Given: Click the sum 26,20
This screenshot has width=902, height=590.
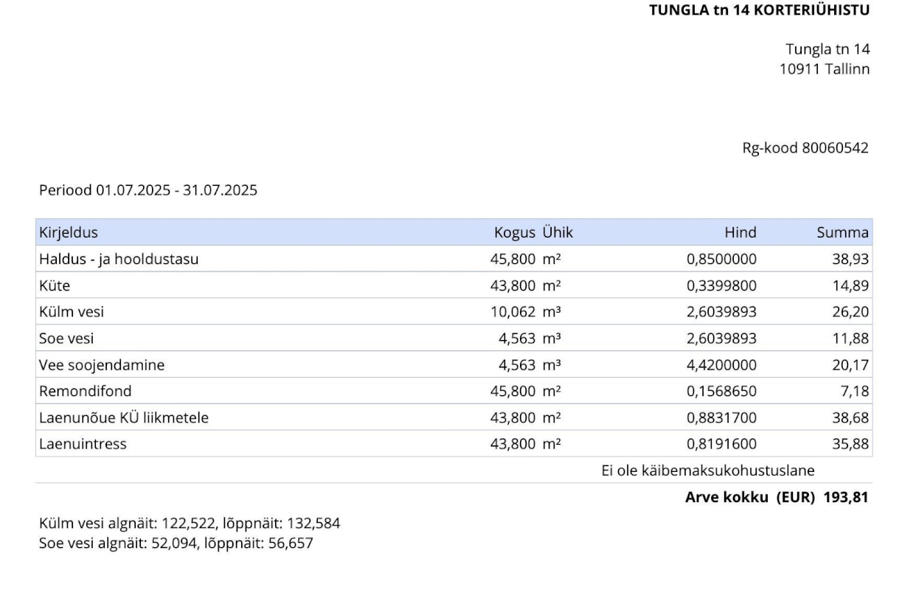Looking at the screenshot, I should point(850,312).
